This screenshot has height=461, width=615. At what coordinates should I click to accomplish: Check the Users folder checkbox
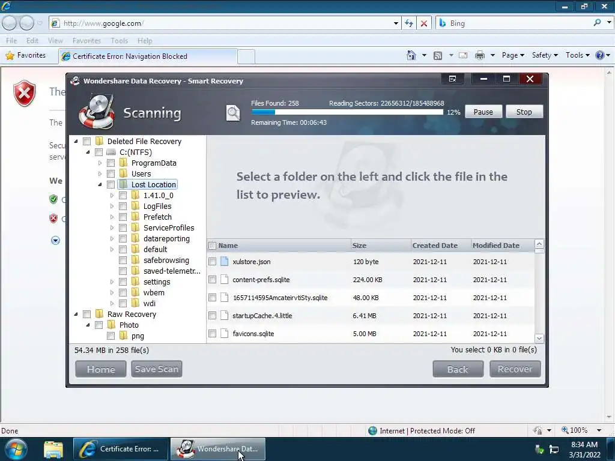tap(111, 173)
